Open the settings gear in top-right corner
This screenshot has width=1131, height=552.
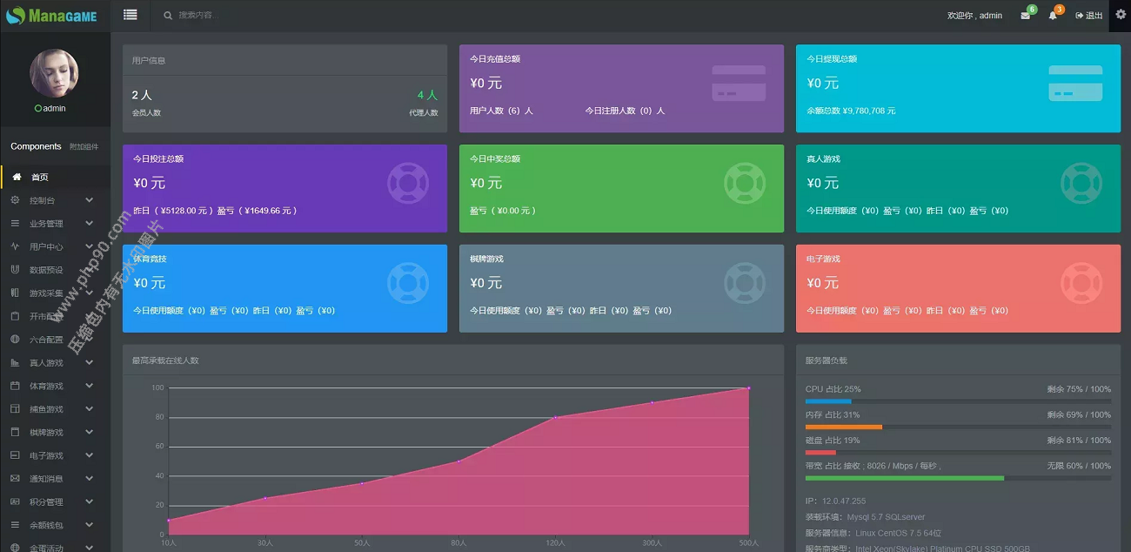(x=1121, y=15)
